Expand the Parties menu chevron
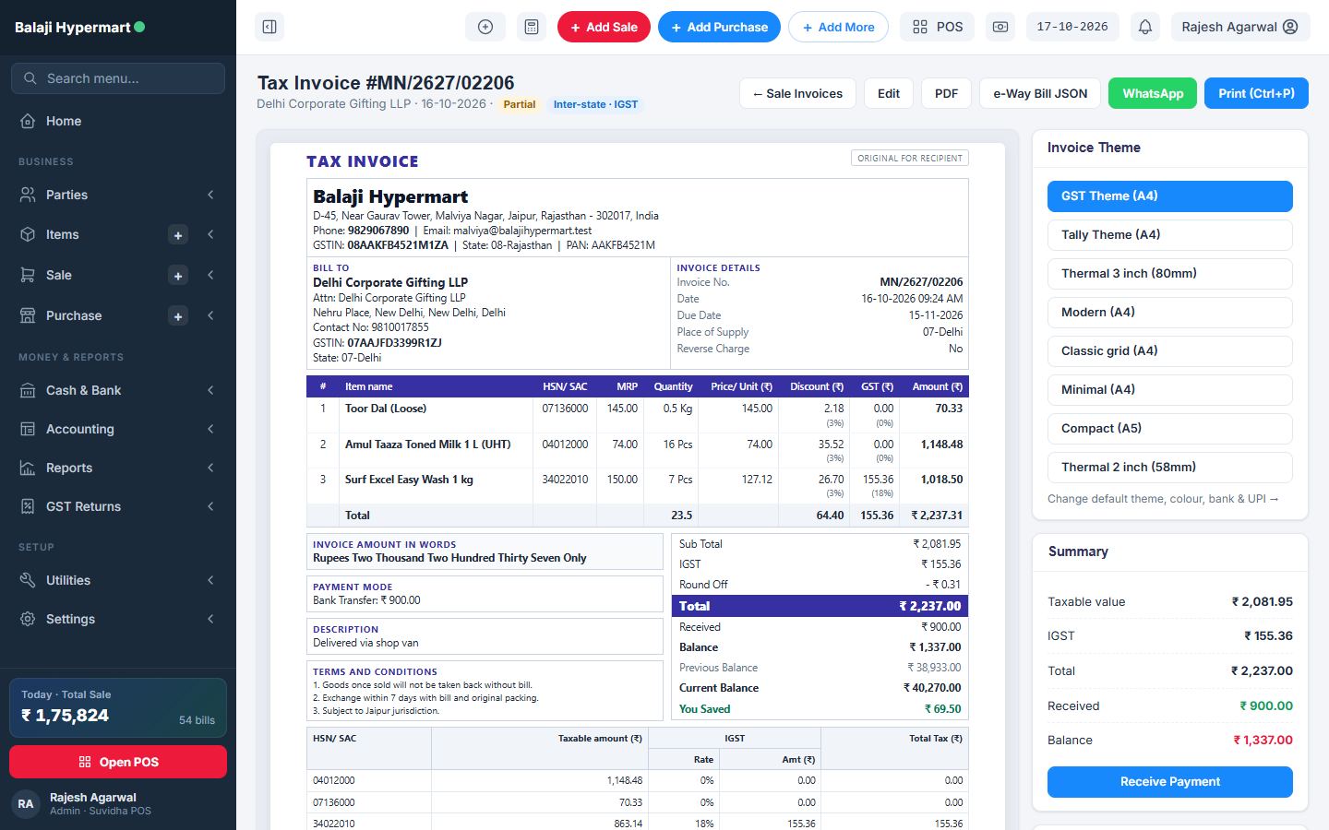Image resolution: width=1329 pixels, height=830 pixels. tap(210, 195)
